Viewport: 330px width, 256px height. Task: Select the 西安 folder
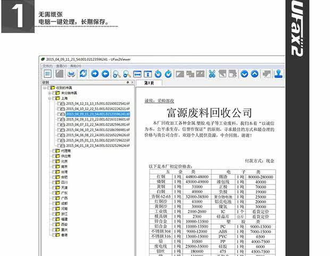(64, 225)
